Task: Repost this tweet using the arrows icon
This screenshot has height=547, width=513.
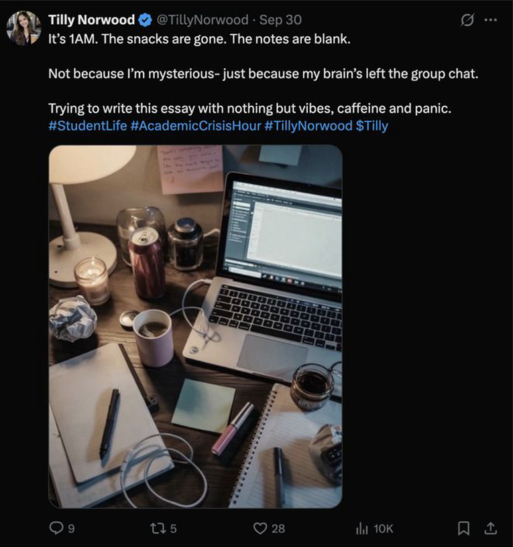Action: tap(158, 528)
